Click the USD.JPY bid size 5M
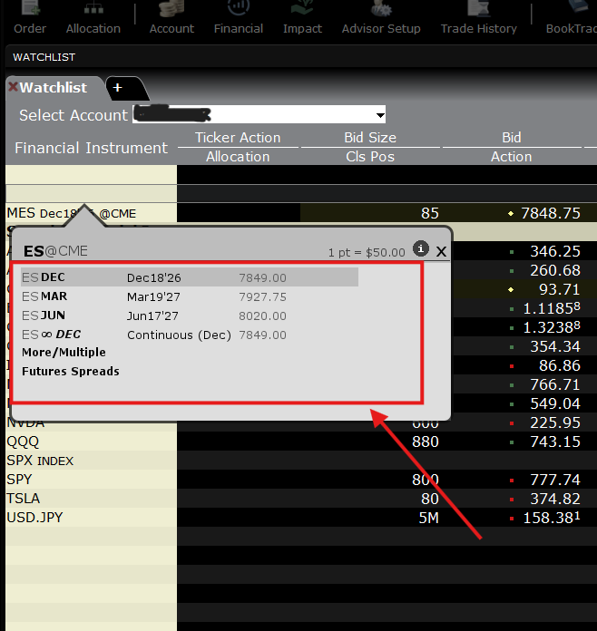The image size is (597, 631). (428, 518)
